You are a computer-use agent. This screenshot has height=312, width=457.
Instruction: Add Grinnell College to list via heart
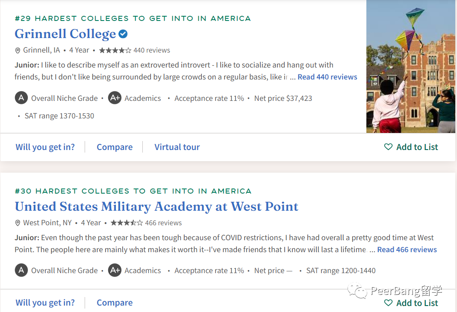pos(388,147)
